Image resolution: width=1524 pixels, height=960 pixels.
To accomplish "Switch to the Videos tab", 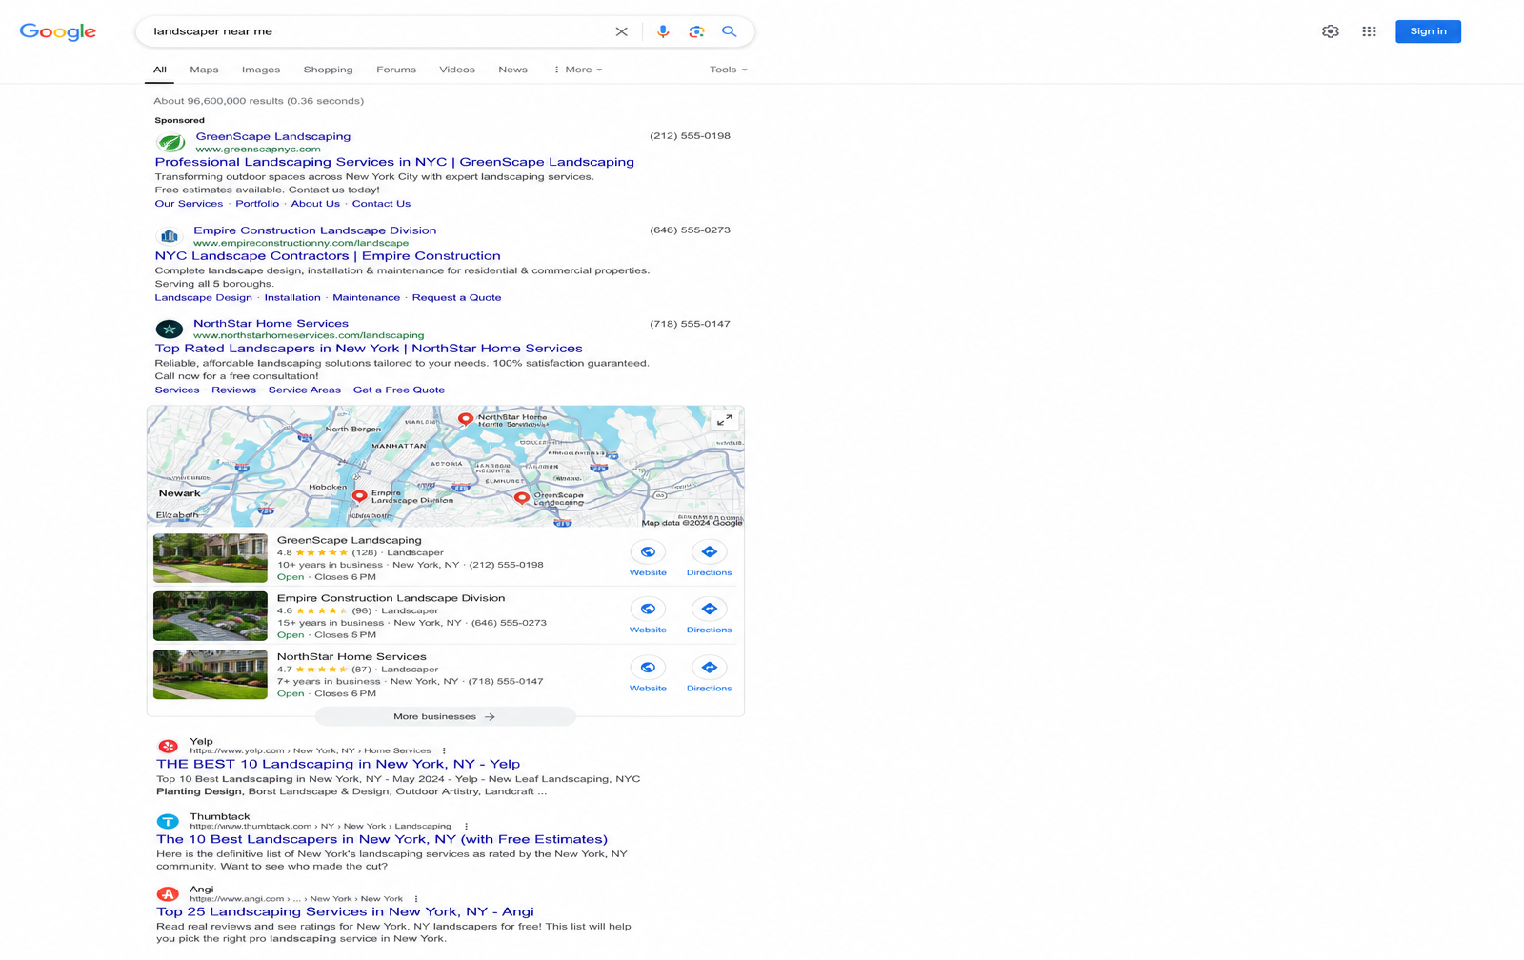I will coord(457,70).
